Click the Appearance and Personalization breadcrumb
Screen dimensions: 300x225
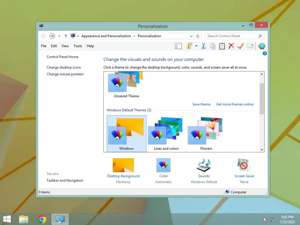click(106, 36)
